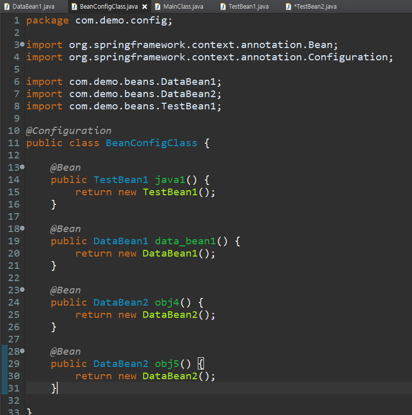Click the @Bean annotation on line 13

click(65, 168)
